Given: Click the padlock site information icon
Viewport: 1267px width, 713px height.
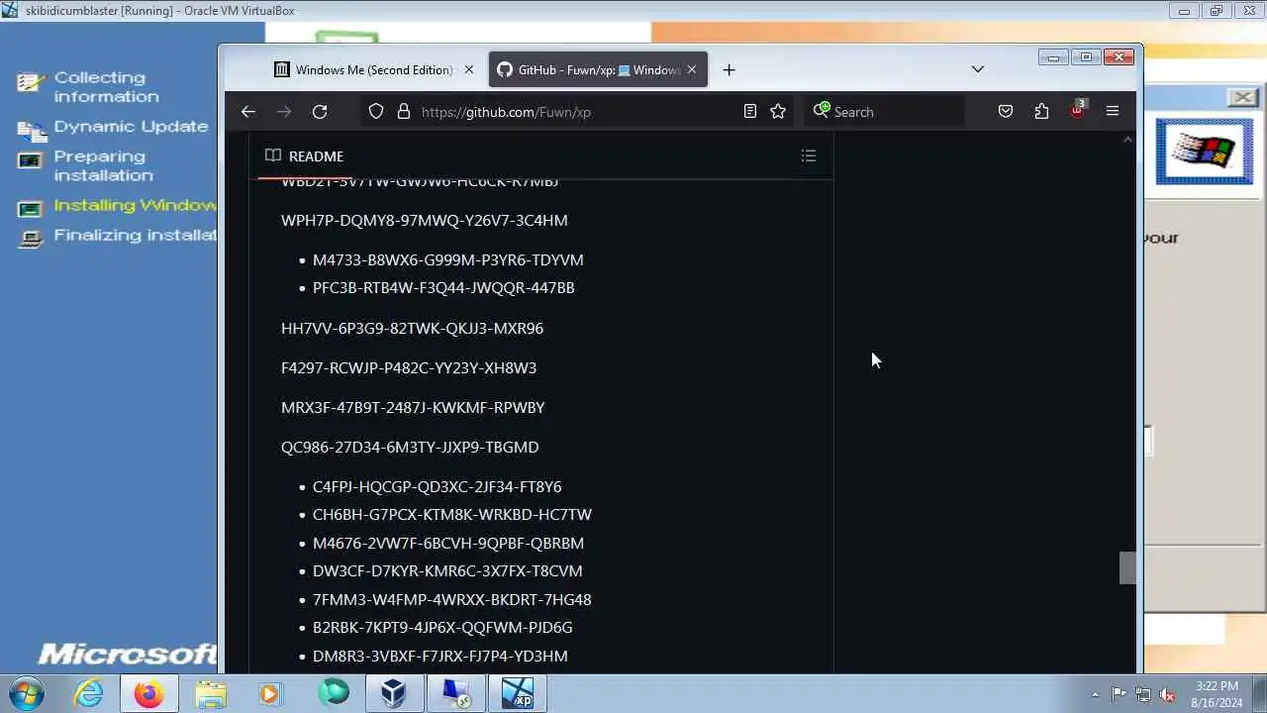Looking at the screenshot, I should 404,112.
